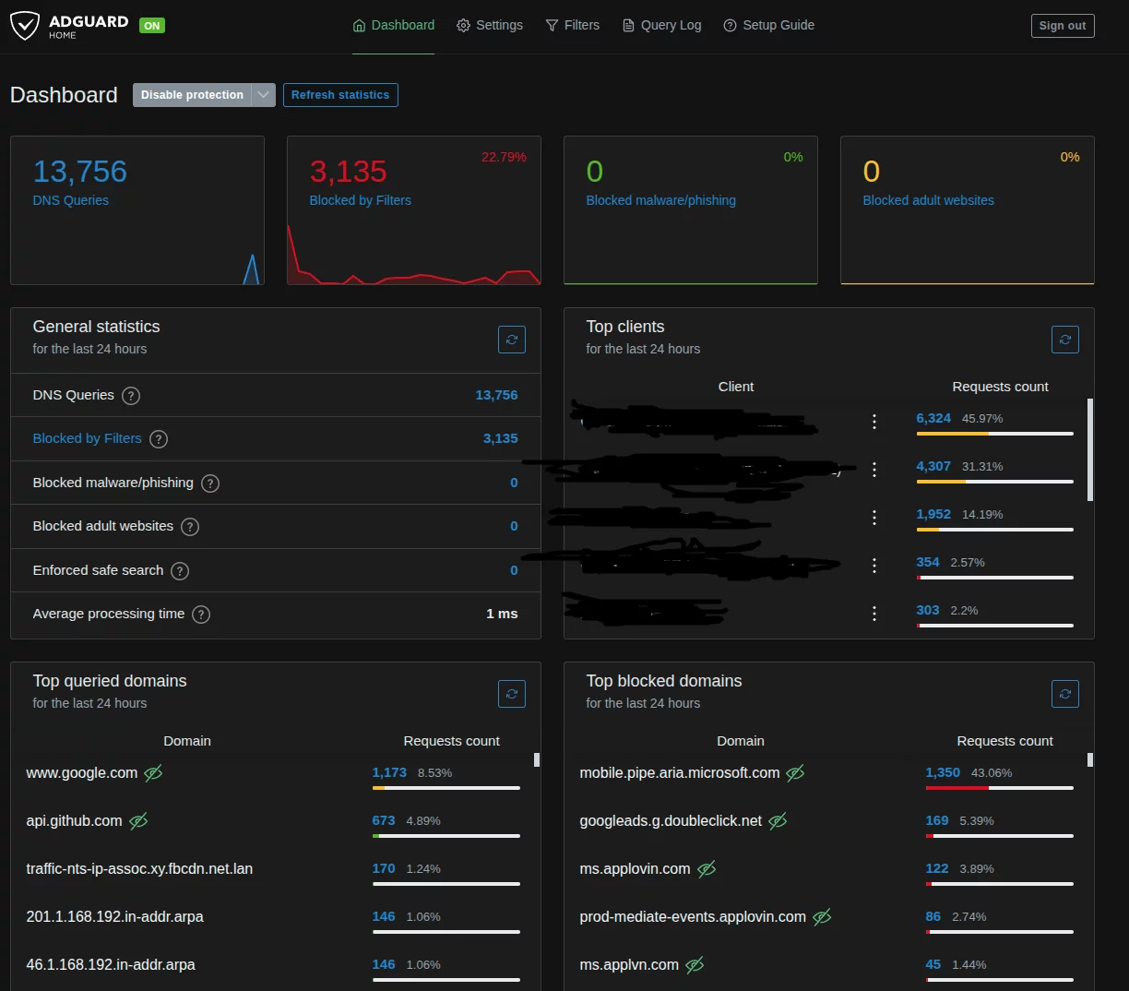The image size is (1129, 991).
Task: Refresh the Top blocked domains panel
Action: [x=1065, y=694]
